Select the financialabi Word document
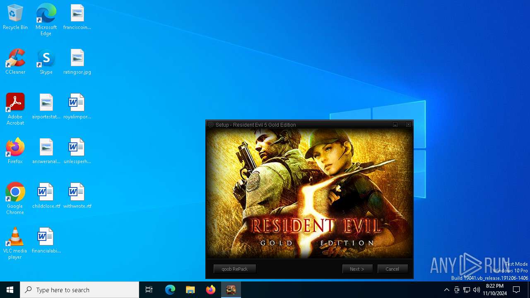Screen dimensions: 530x298 [x=46, y=241]
